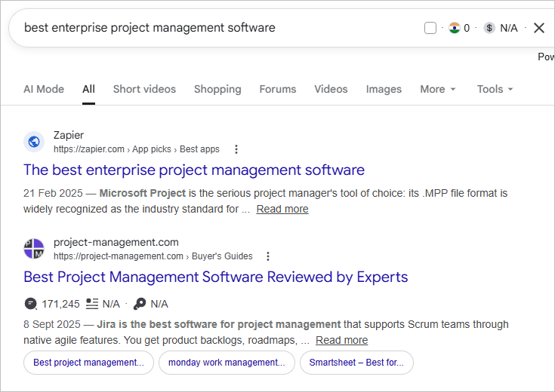Switch to the Images tab
Image resolution: width=555 pixels, height=392 pixels.
point(384,89)
